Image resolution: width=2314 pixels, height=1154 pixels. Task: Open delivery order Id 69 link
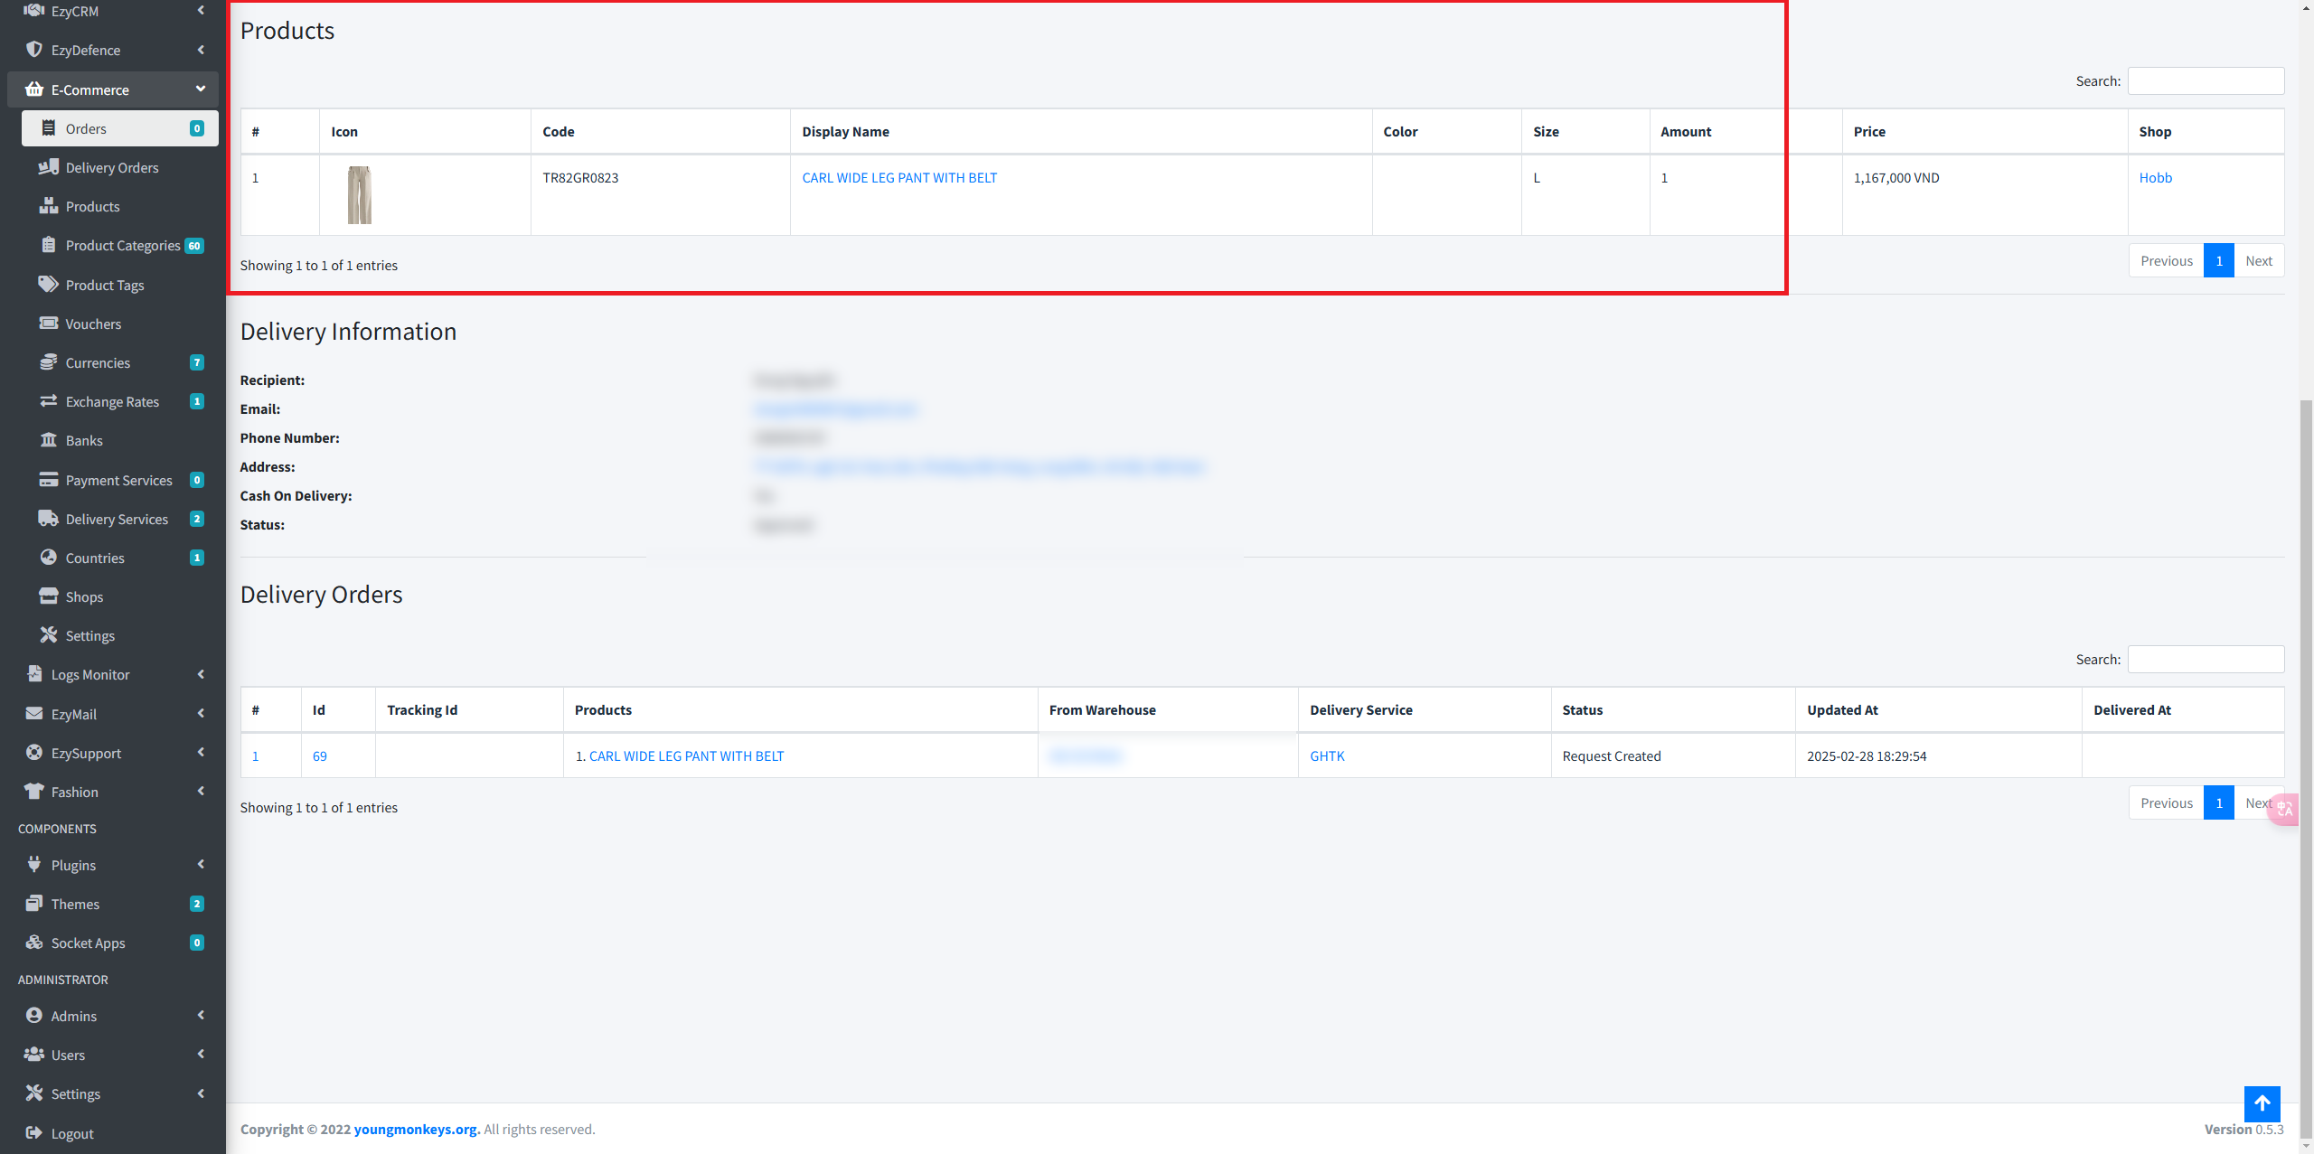coord(320,756)
